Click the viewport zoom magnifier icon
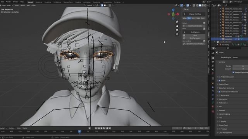Image resolution: width=248 pixels, height=139 pixels. click(177, 22)
